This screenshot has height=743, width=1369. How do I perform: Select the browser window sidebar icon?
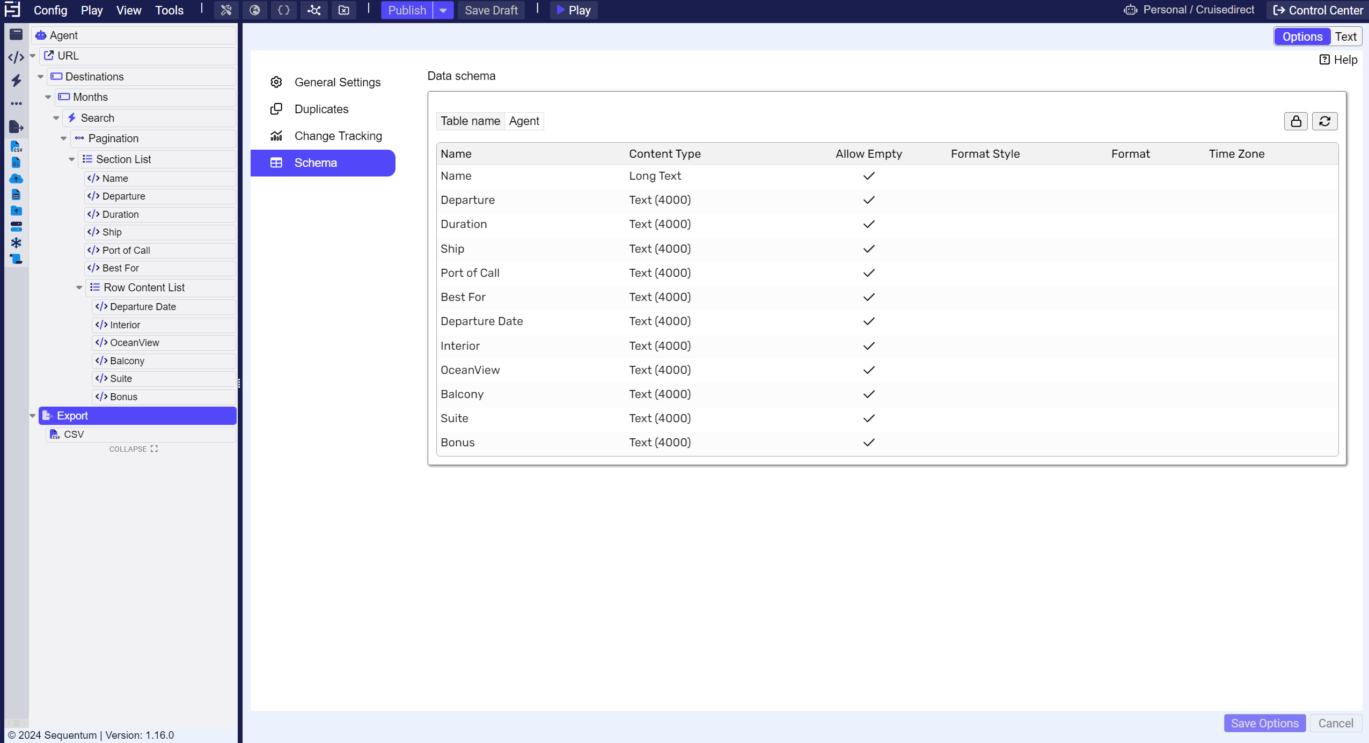pyautogui.click(x=16, y=34)
